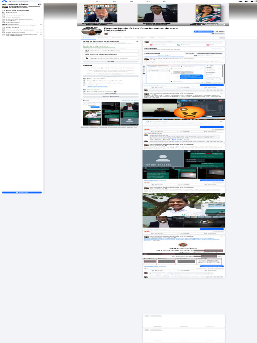Switch to Vista de cuadrícula

pos(203,56)
